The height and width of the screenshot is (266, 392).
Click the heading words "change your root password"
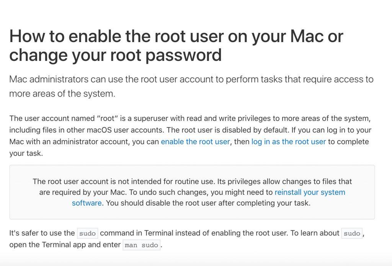[x=116, y=55]
